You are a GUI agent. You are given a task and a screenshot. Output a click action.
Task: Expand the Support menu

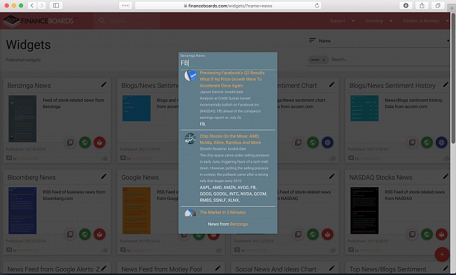tap(342, 21)
